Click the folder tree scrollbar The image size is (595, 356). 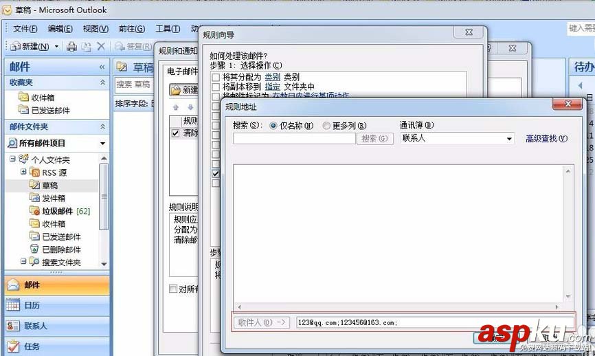point(104,197)
